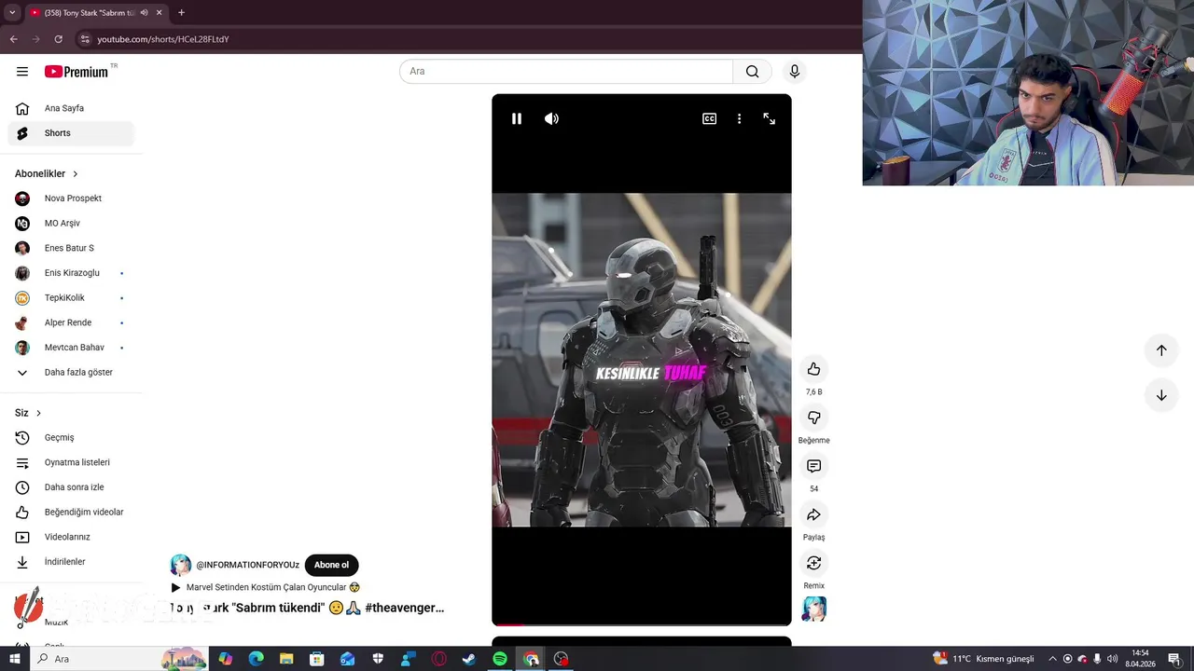Go back with the browser back arrow

13,39
